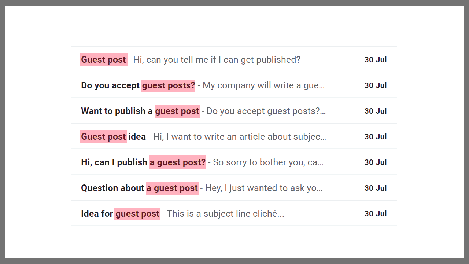Click the grey preview snippet "Do you accept guest posts?…"

point(266,111)
